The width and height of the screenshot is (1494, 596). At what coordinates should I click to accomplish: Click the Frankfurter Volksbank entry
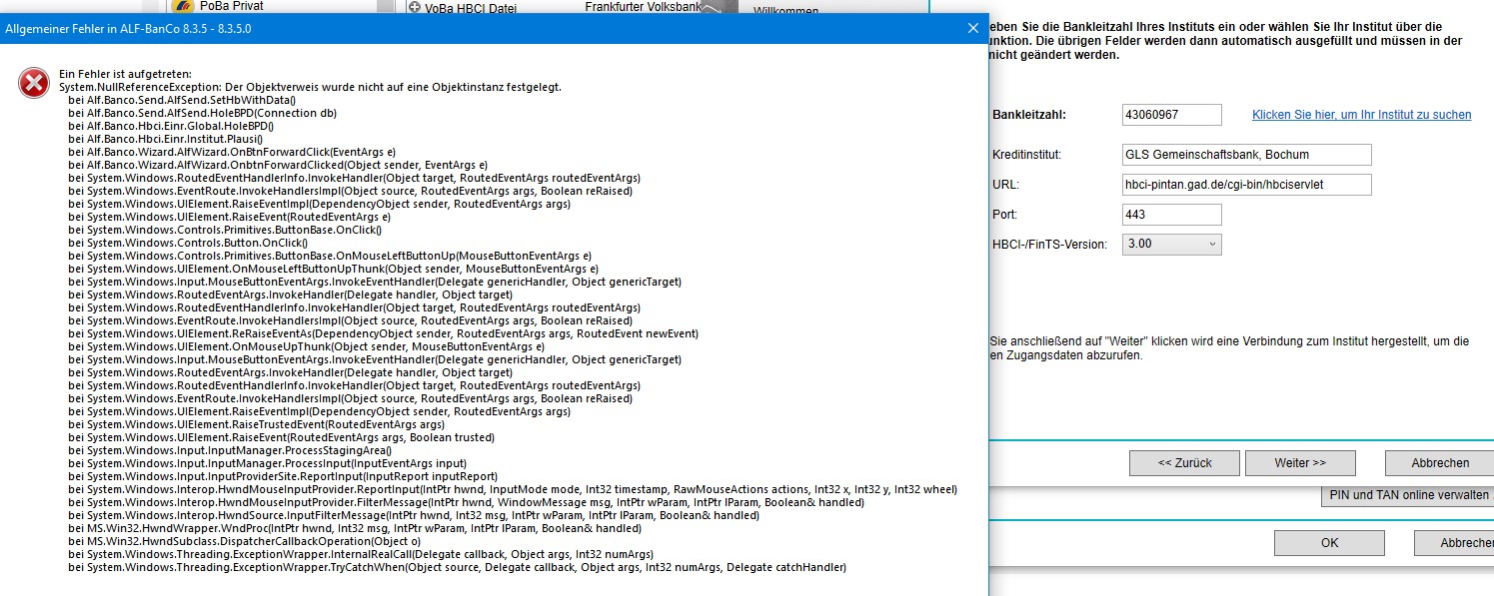point(644,7)
